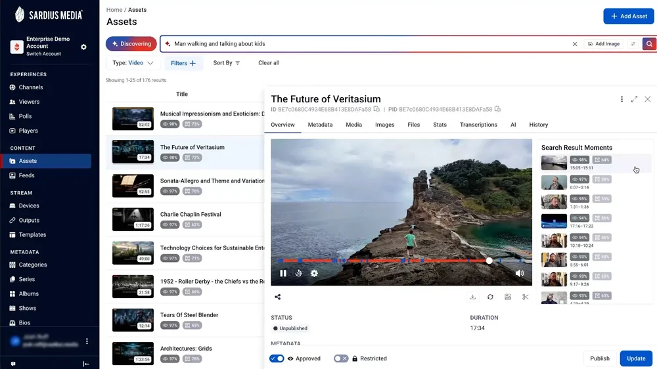Run search with magnifier button
This screenshot has width=657, height=369.
[x=649, y=44]
